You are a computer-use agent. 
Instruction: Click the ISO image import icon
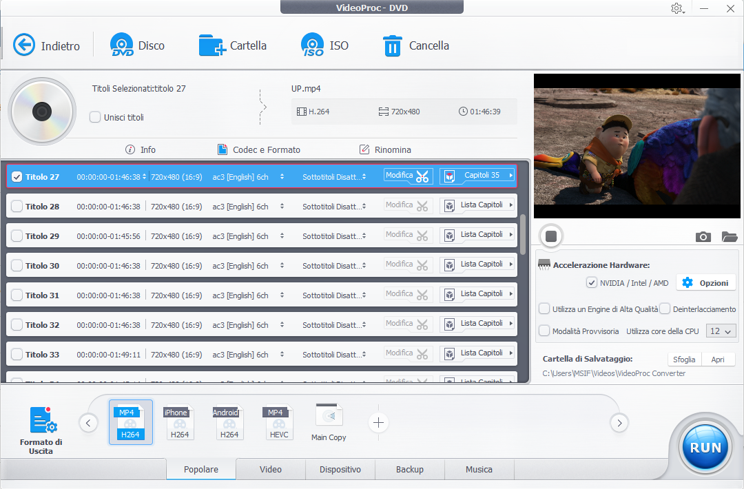[312, 45]
